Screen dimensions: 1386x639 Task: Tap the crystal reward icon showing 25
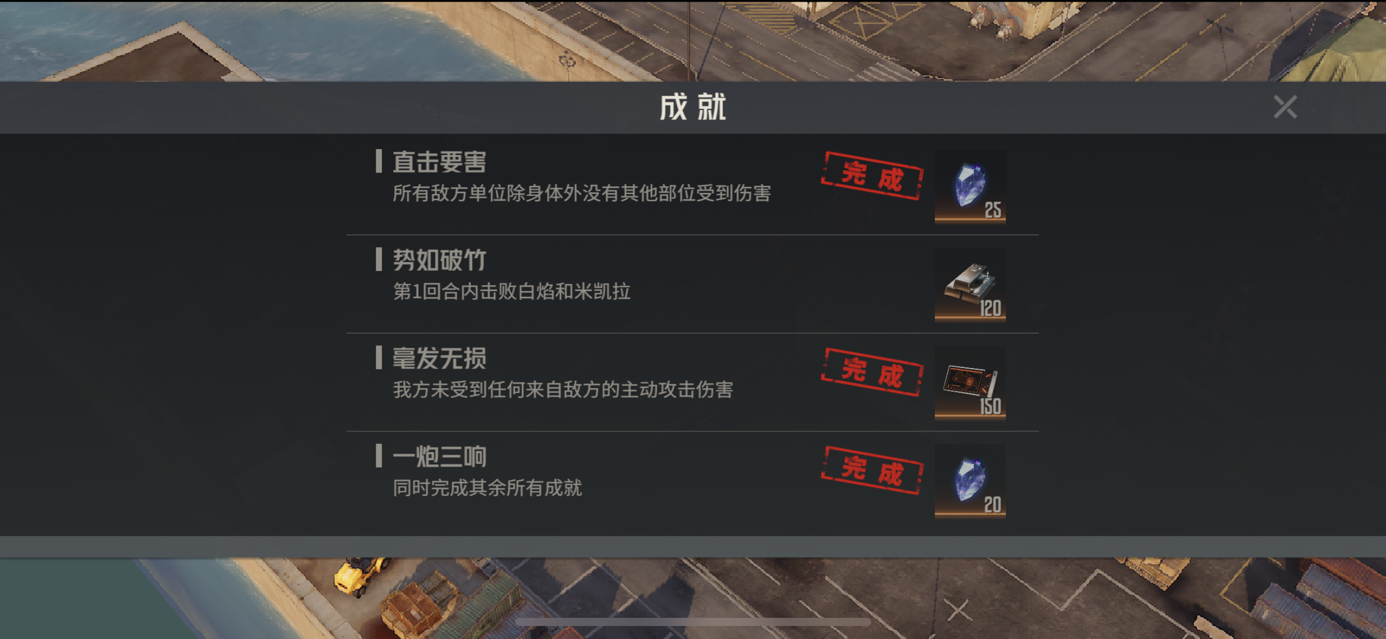pos(970,186)
